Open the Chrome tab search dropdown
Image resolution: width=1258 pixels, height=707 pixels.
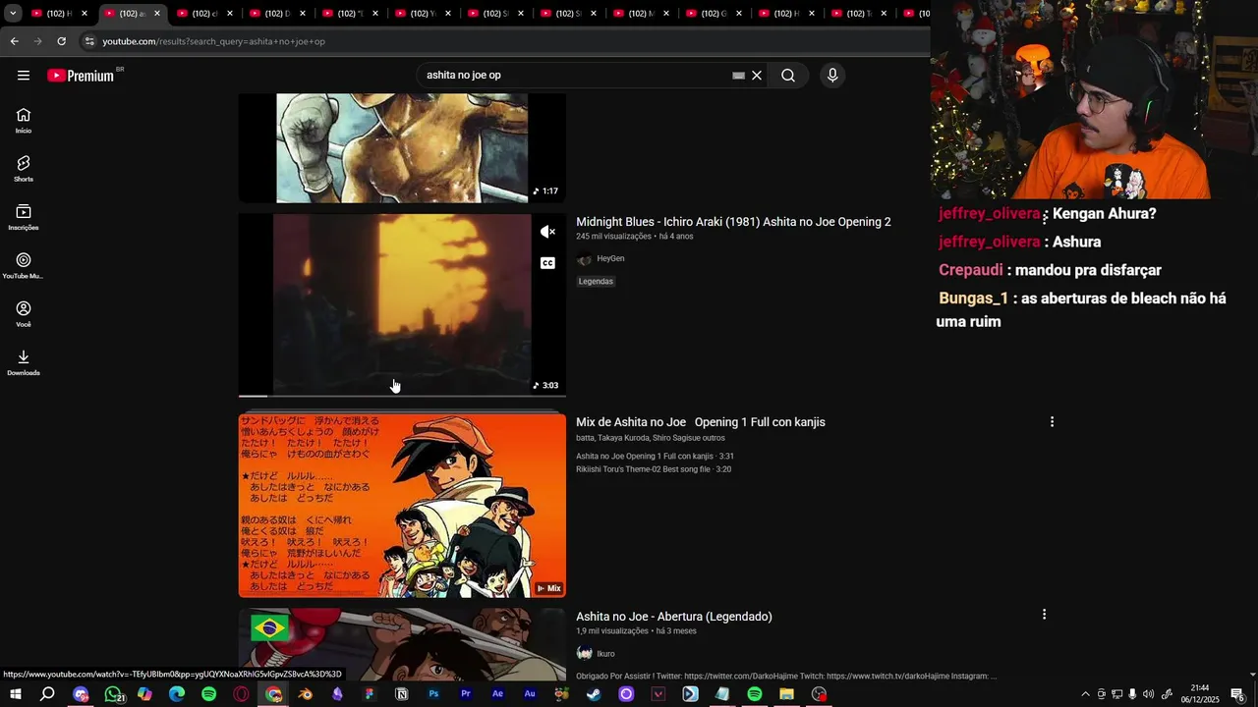pyautogui.click(x=13, y=14)
